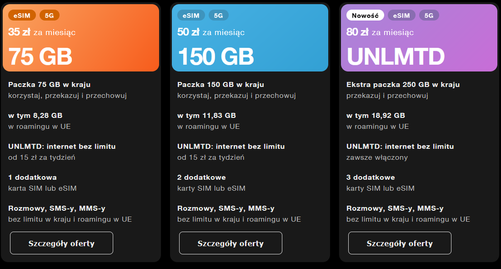Viewport: 501px width, 269px height.
Task: Open Szczegóły oferty for the 75 GB plan
Action: tap(61, 243)
